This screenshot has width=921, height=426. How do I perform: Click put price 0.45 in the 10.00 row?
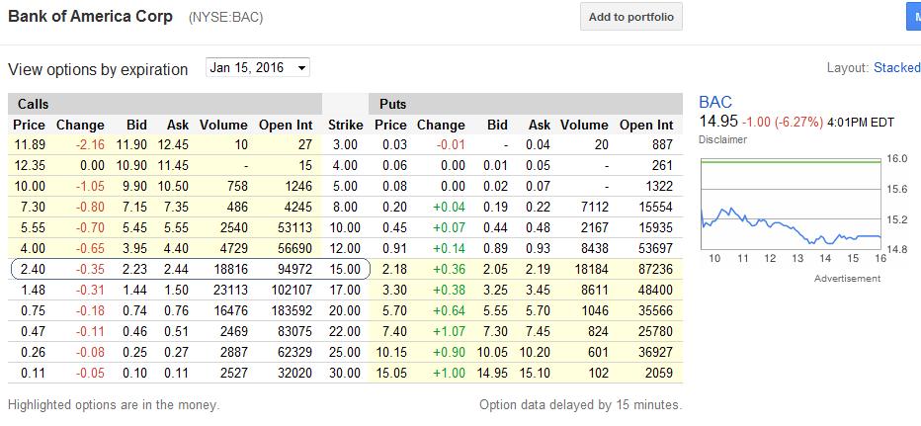[394, 227]
